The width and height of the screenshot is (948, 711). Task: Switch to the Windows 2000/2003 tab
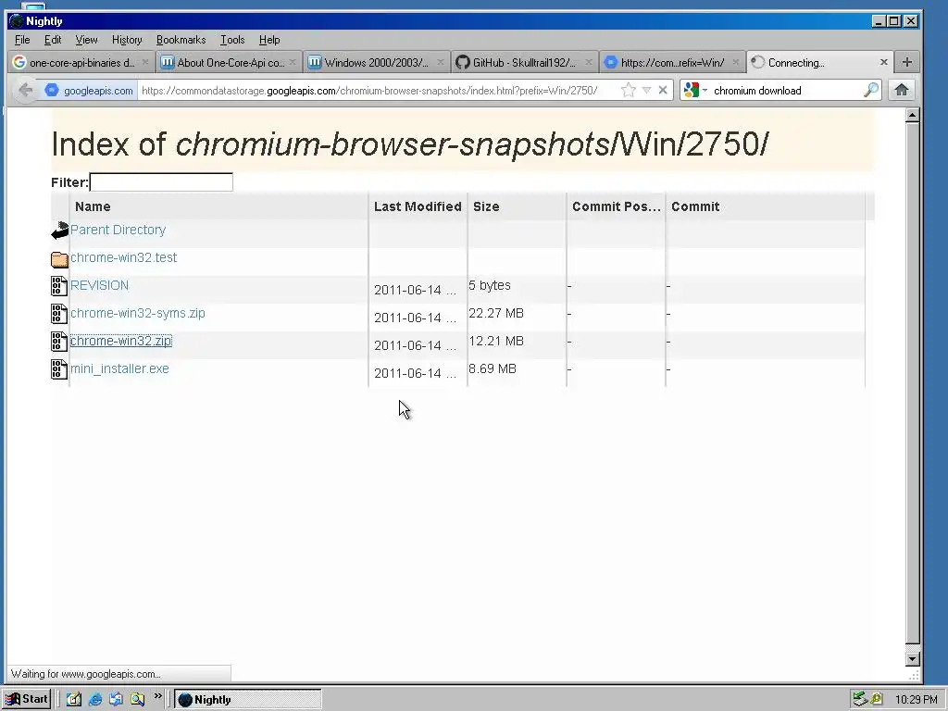click(x=377, y=62)
